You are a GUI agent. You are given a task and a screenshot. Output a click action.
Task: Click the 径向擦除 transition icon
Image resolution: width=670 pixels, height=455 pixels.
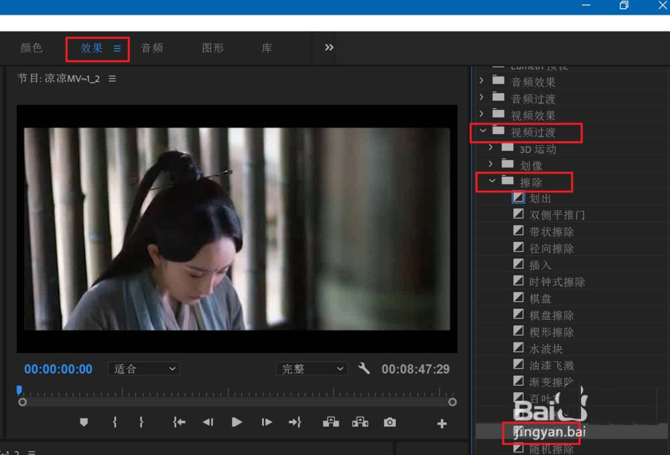click(x=519, y=247)
